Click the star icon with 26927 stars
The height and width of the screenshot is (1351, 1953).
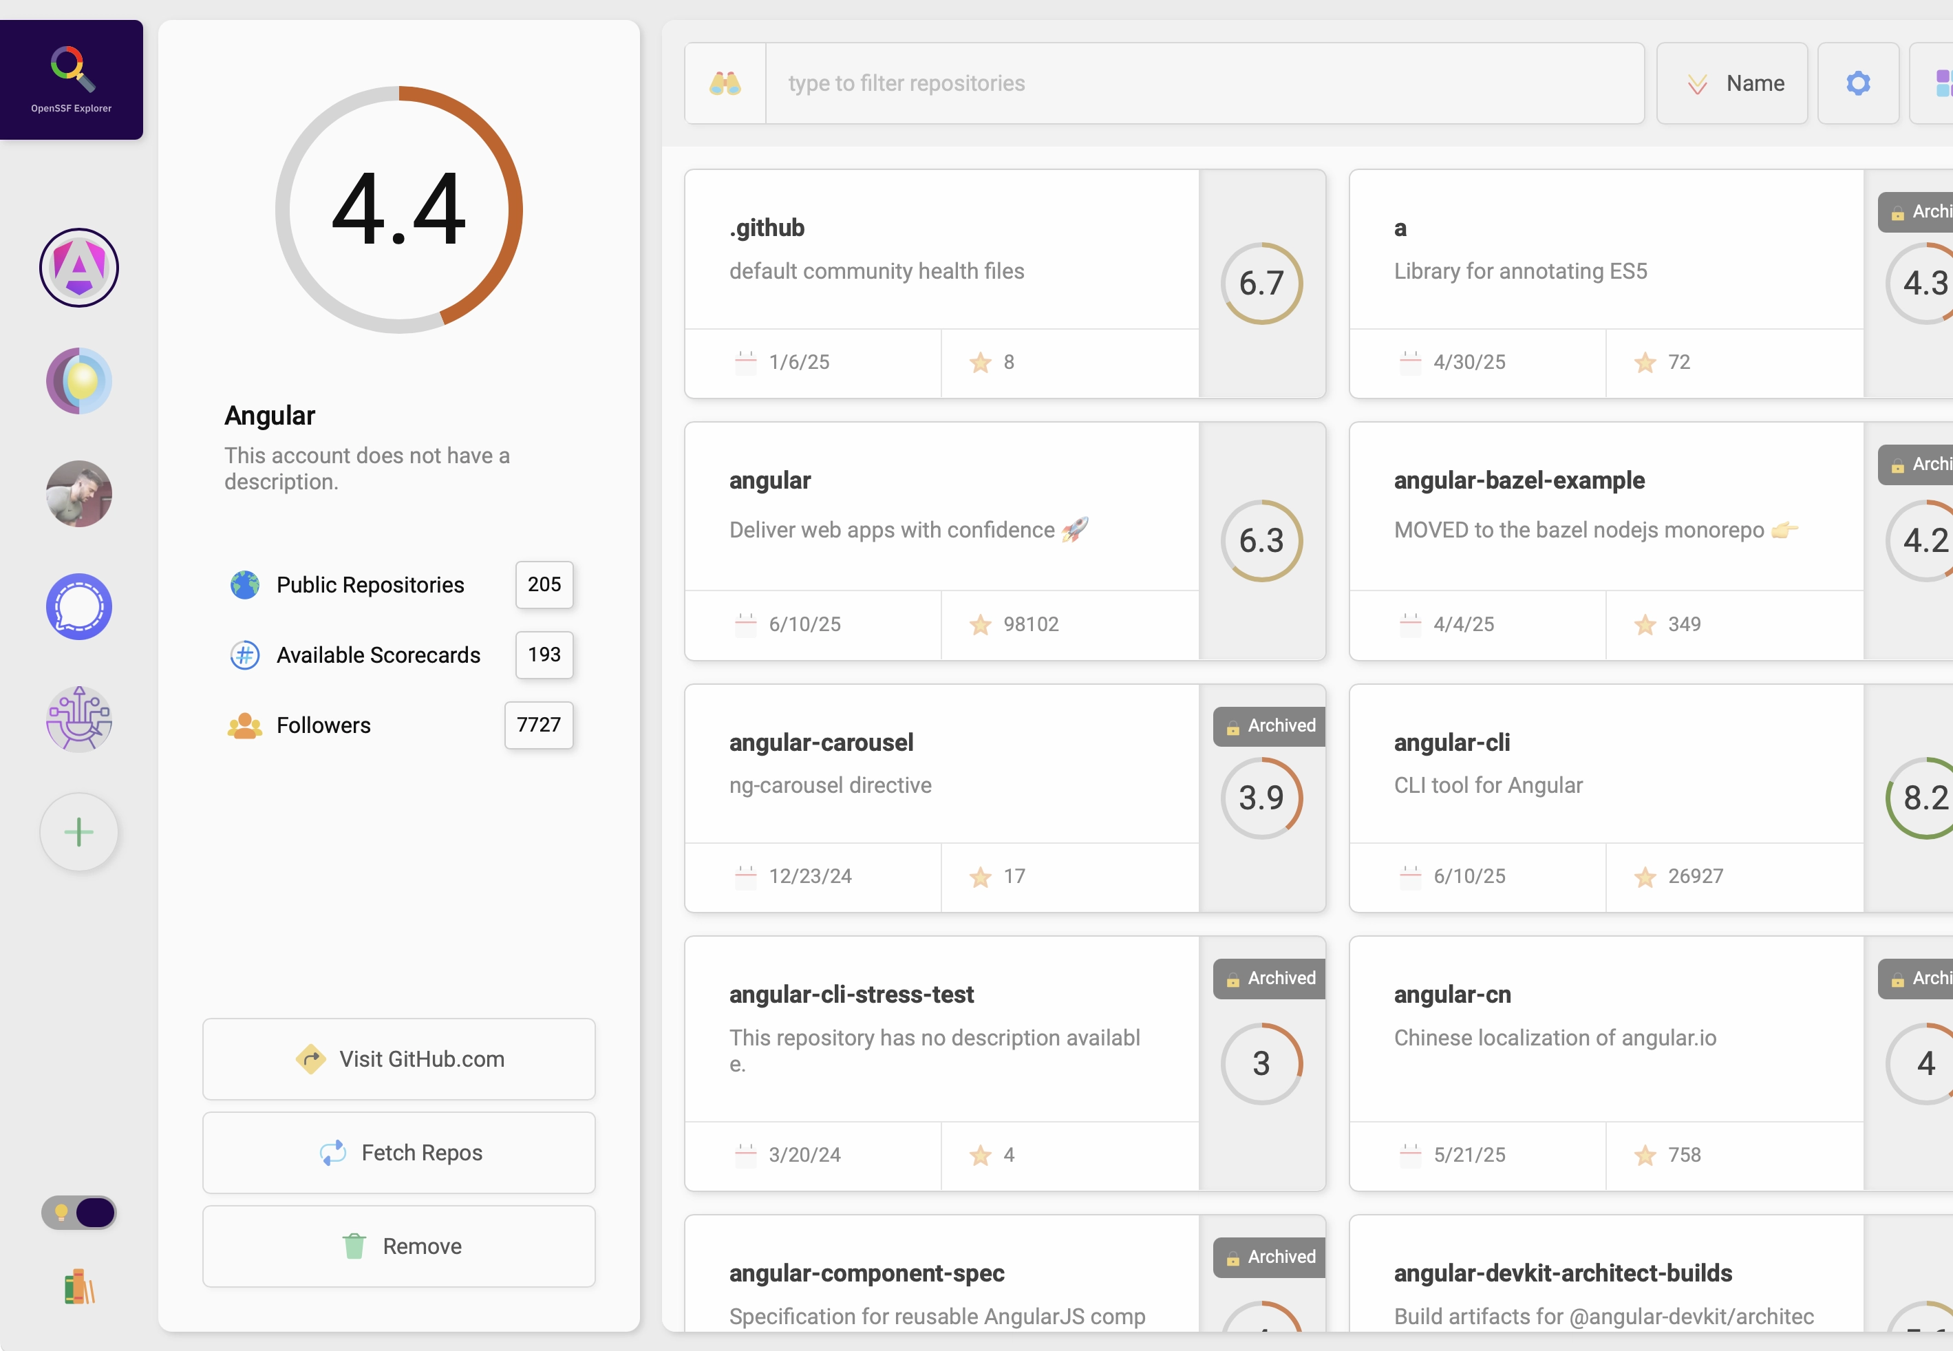point(1645,876)
